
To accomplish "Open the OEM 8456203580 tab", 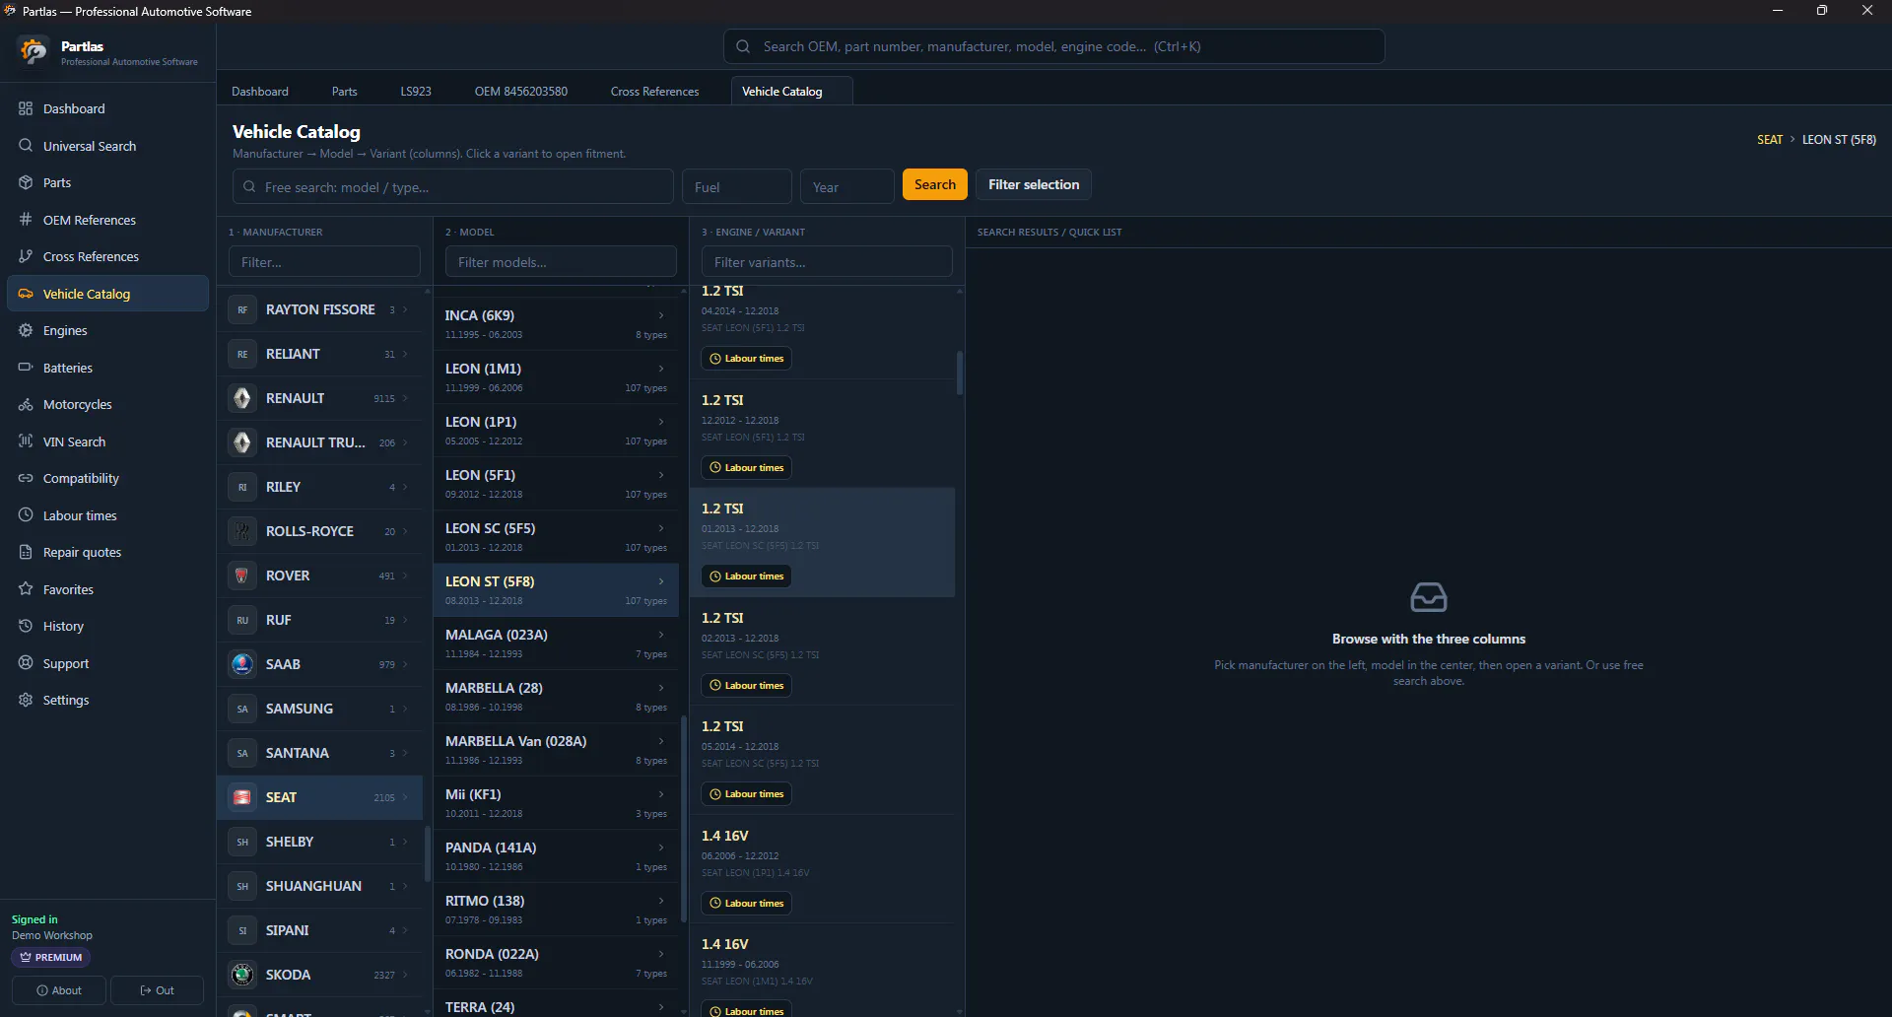I will [x=521, y=92].
